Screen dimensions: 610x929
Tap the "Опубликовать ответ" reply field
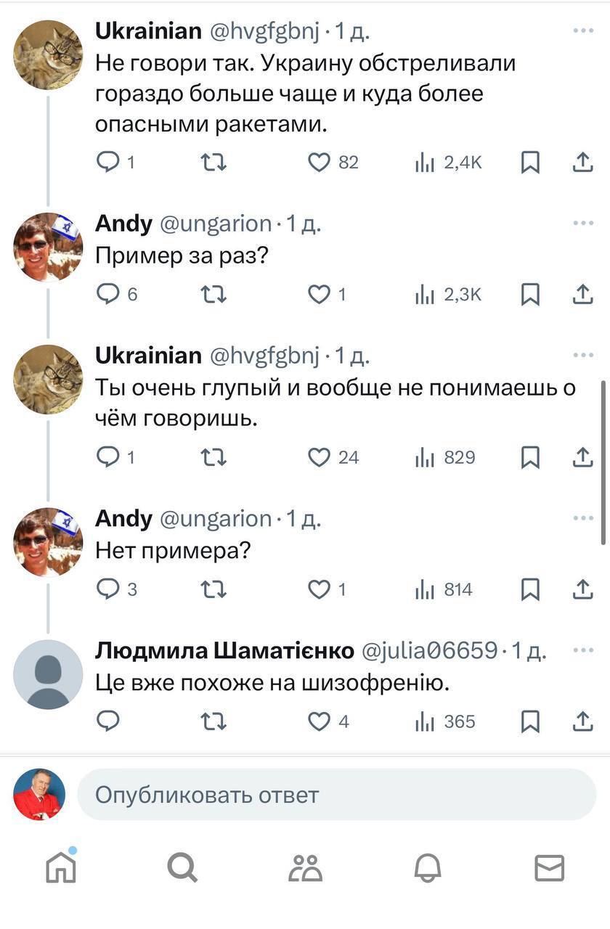pos(336,795)
